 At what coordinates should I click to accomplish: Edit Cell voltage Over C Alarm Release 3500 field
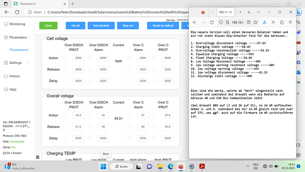click(x=143, y=70)
